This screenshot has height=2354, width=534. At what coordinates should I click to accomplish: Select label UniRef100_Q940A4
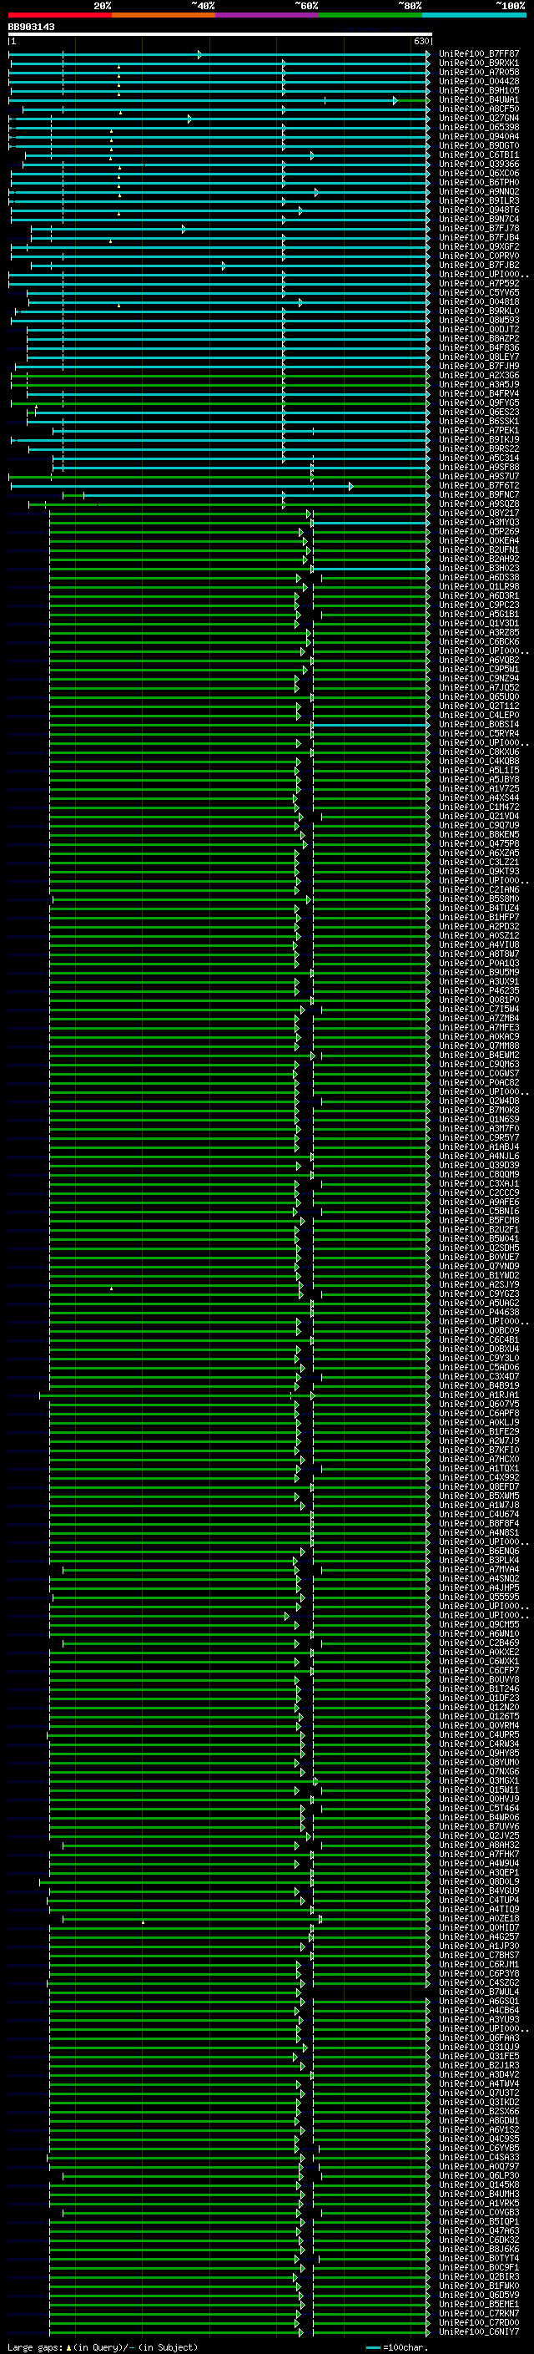(479, 136)
